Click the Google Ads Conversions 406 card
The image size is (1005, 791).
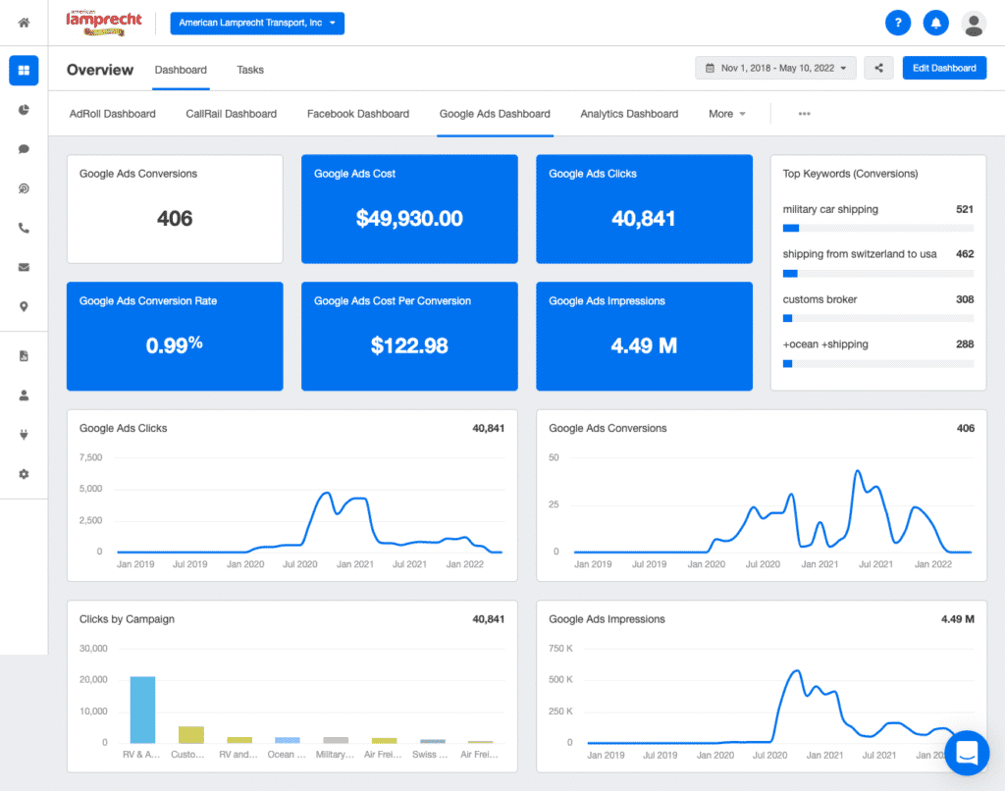click(x=175, y=209)
